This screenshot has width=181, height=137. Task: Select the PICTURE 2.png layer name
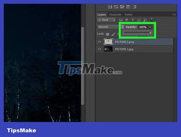tap(124, 42)
